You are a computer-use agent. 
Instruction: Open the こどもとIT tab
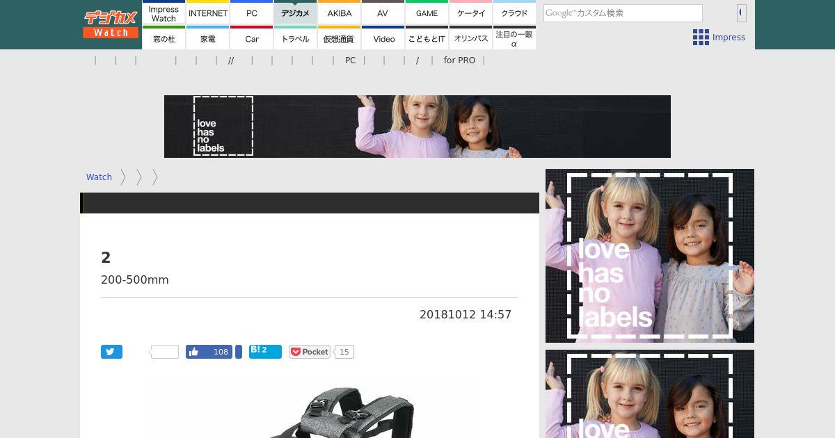coord(427,38)
